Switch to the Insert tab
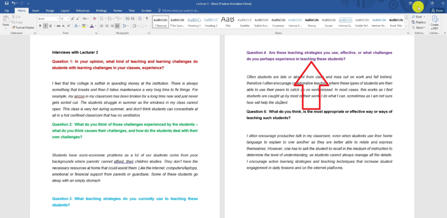Image resolution: width=447 pixels, height=218 pixels. click(36, 10)
